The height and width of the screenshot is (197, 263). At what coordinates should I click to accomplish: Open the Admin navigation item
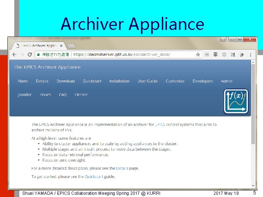[x=227, y=81]
